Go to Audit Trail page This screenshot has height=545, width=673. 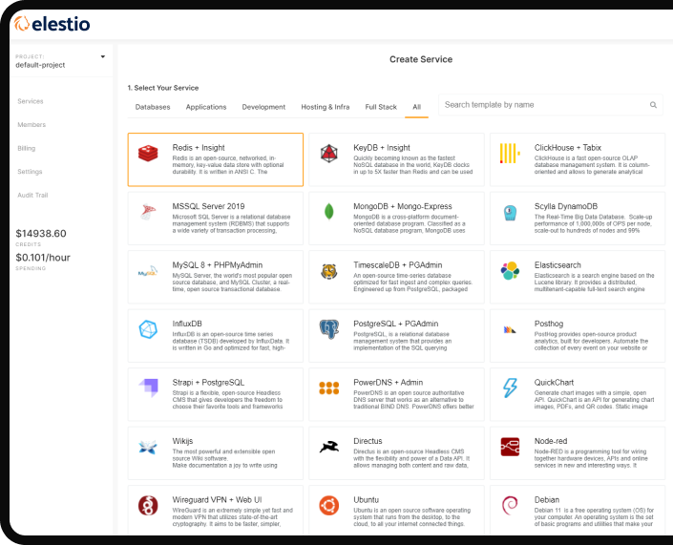coord(32,195)
